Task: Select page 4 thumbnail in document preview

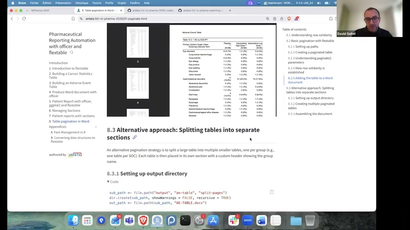Action: click(138, 83)
